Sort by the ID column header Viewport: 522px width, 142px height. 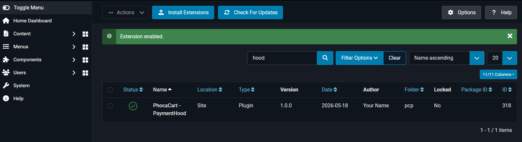tap(507, 89)
